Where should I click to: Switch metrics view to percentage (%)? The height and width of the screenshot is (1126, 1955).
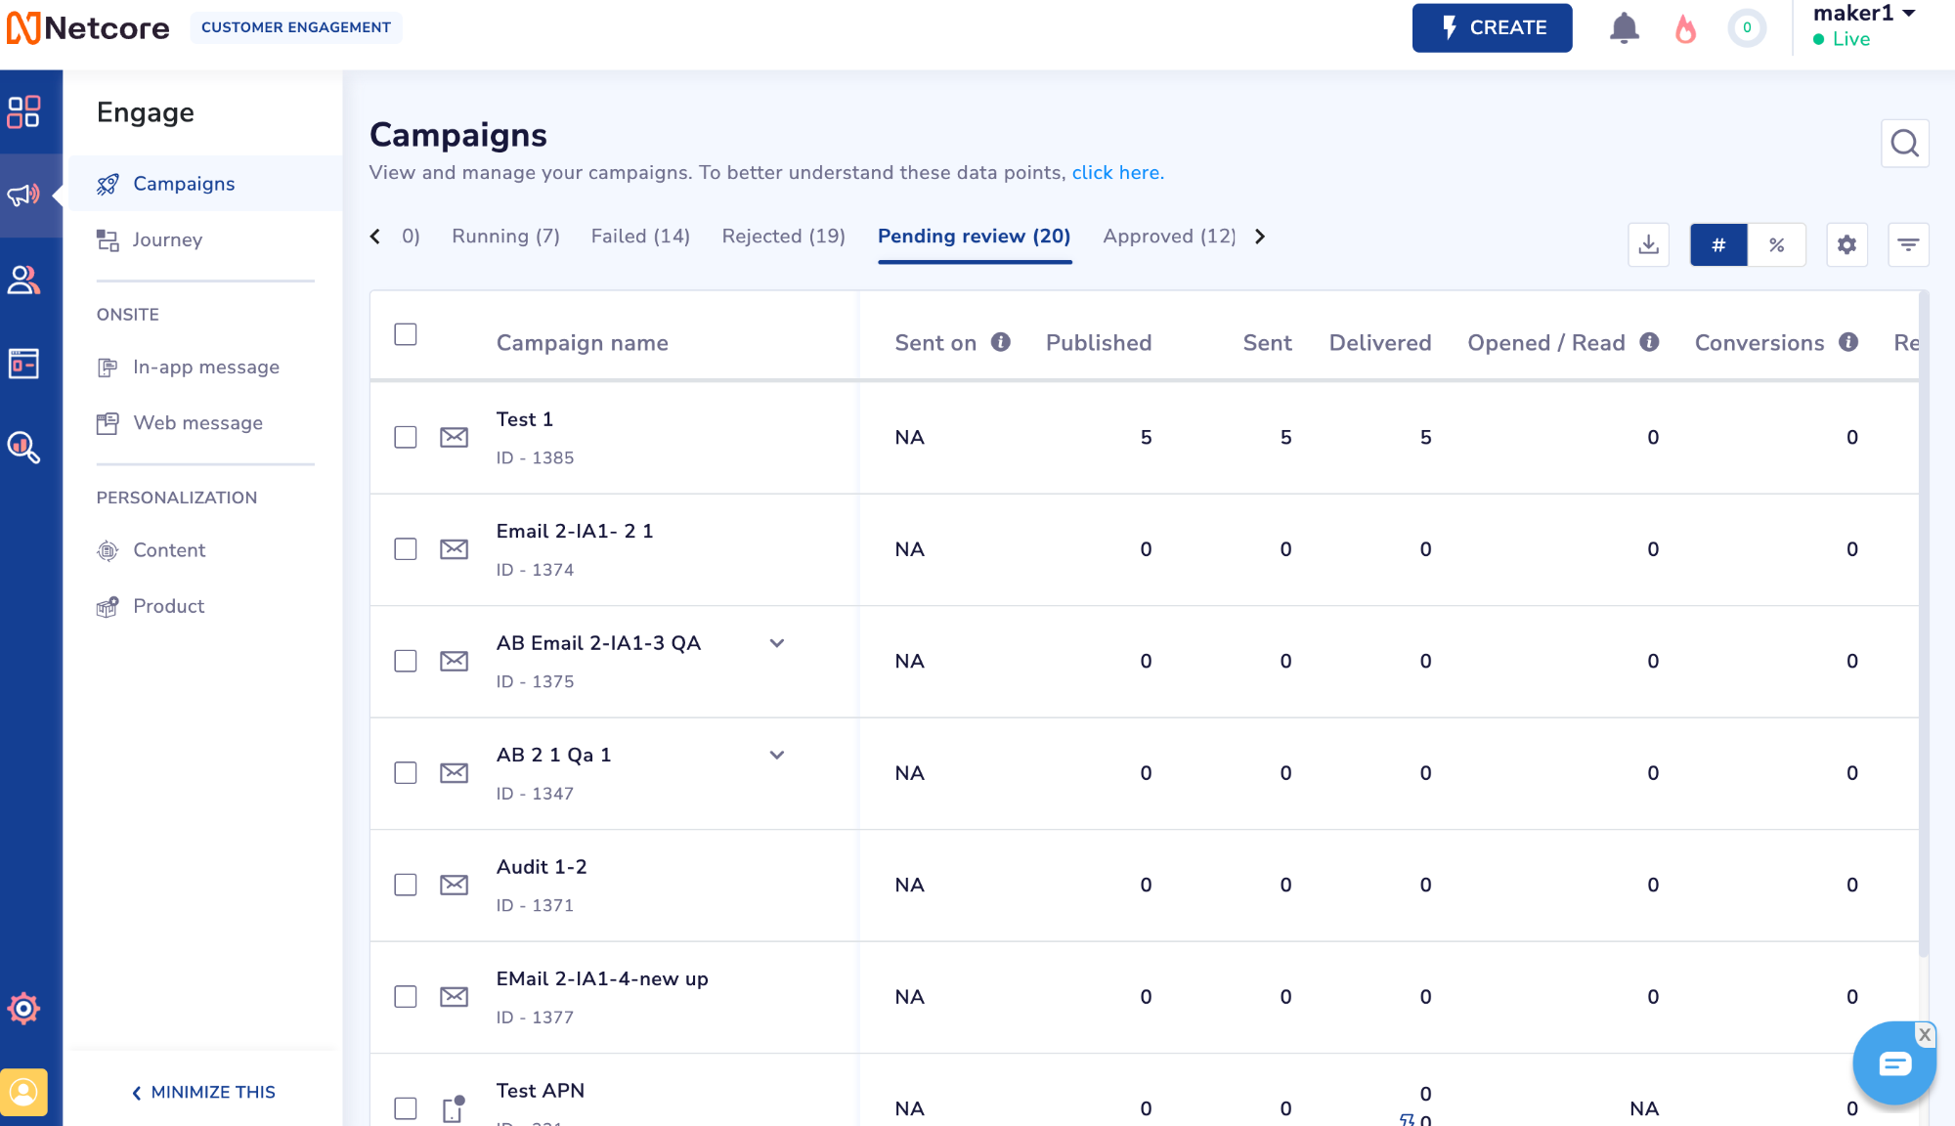1776,244
